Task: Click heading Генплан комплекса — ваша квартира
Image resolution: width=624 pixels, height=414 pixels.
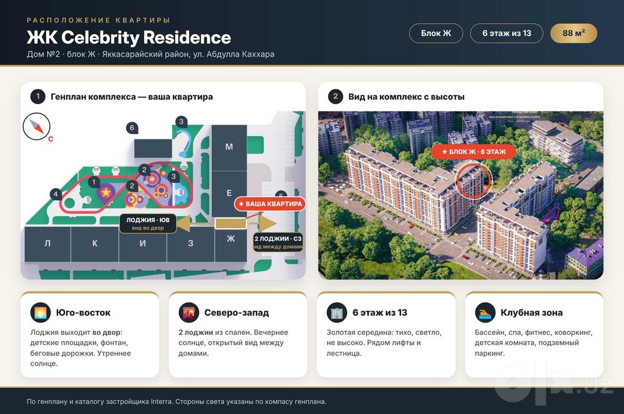Action: (x=132, y=97)
